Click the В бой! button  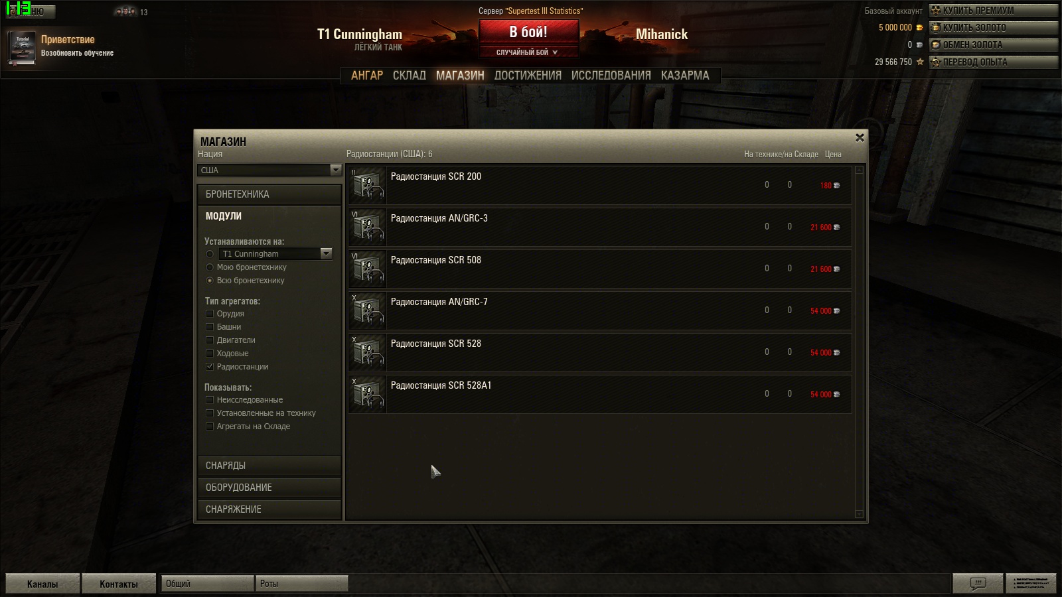(528, 32)
